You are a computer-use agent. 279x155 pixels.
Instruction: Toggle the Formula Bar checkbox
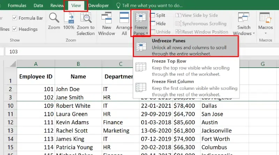pyautogui.click(x=15, y=18)
